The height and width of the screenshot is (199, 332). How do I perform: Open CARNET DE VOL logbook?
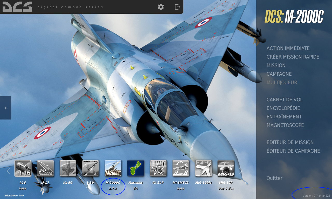pos(285,100)
